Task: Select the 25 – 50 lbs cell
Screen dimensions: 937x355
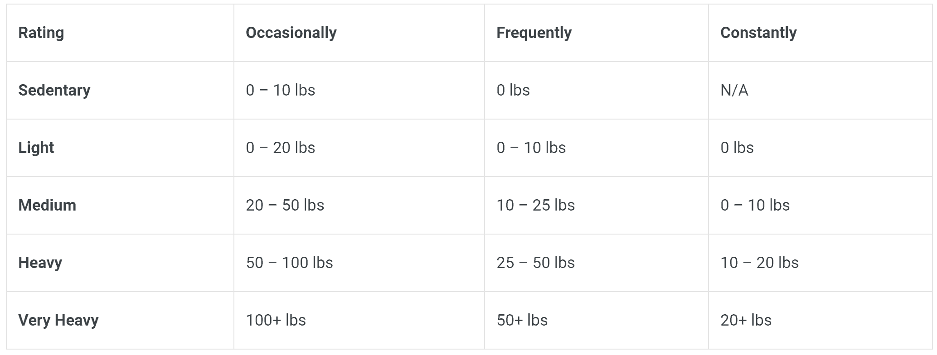Action: click(535, 263)
